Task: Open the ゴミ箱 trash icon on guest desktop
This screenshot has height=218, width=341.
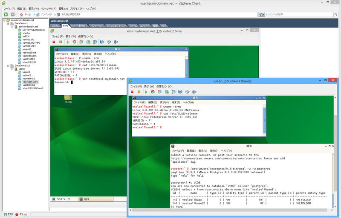Action: (68, 98)
